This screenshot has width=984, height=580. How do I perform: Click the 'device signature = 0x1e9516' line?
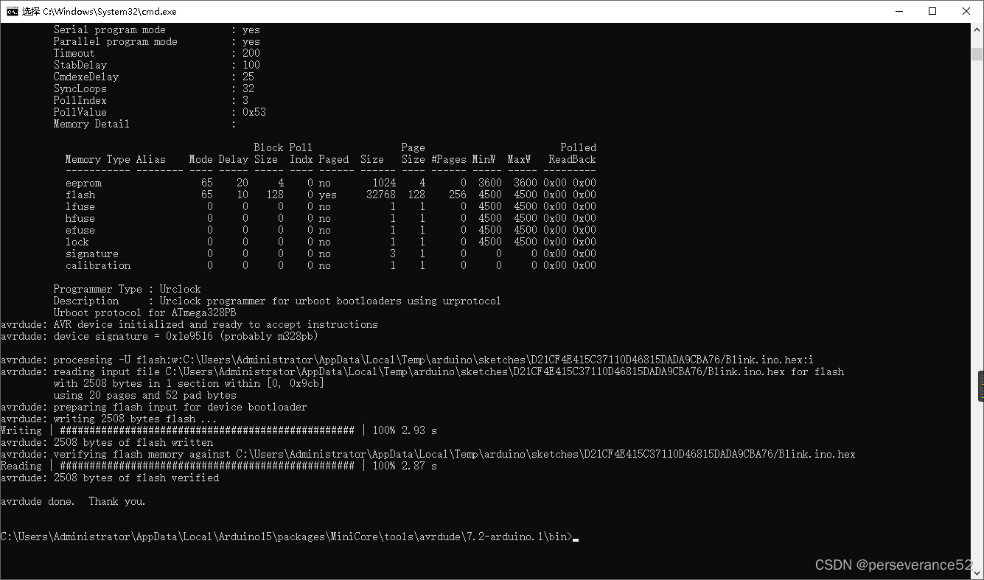(x=159, y=336)
